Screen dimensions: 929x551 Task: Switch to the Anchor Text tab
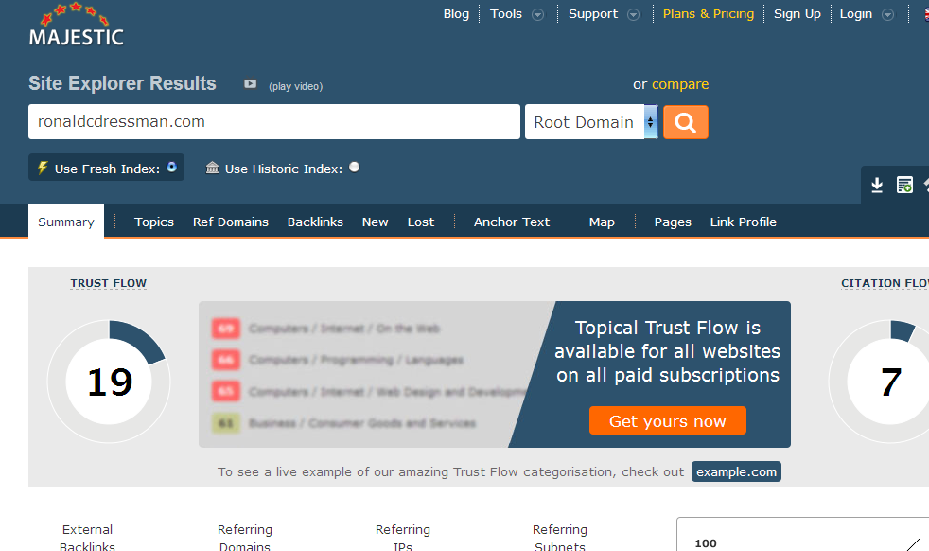point(512,222)
